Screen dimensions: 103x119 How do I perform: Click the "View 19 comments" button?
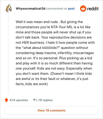51,110
